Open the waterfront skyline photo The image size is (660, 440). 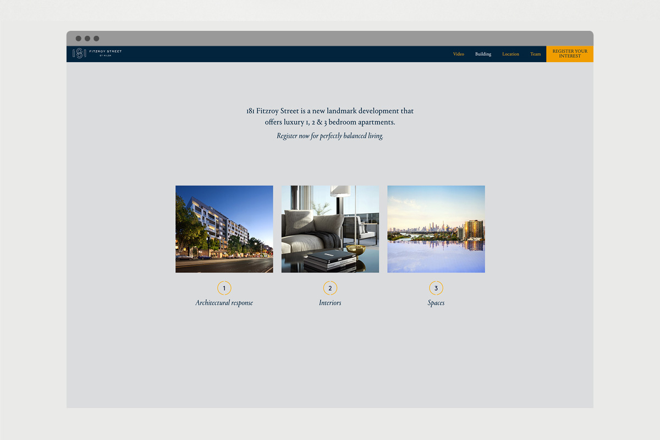436,229
